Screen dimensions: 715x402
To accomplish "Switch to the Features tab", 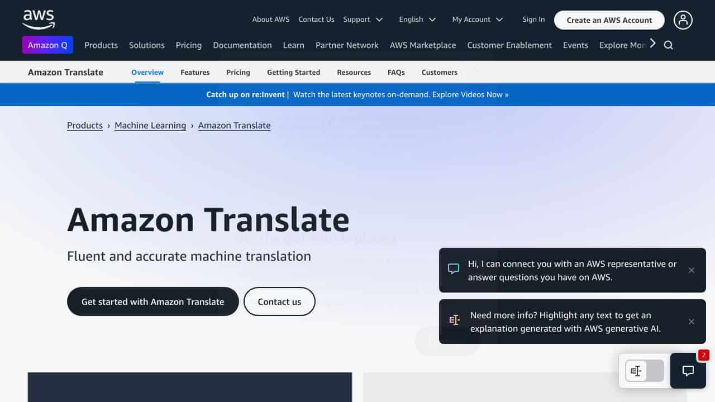I will (195, 72).
